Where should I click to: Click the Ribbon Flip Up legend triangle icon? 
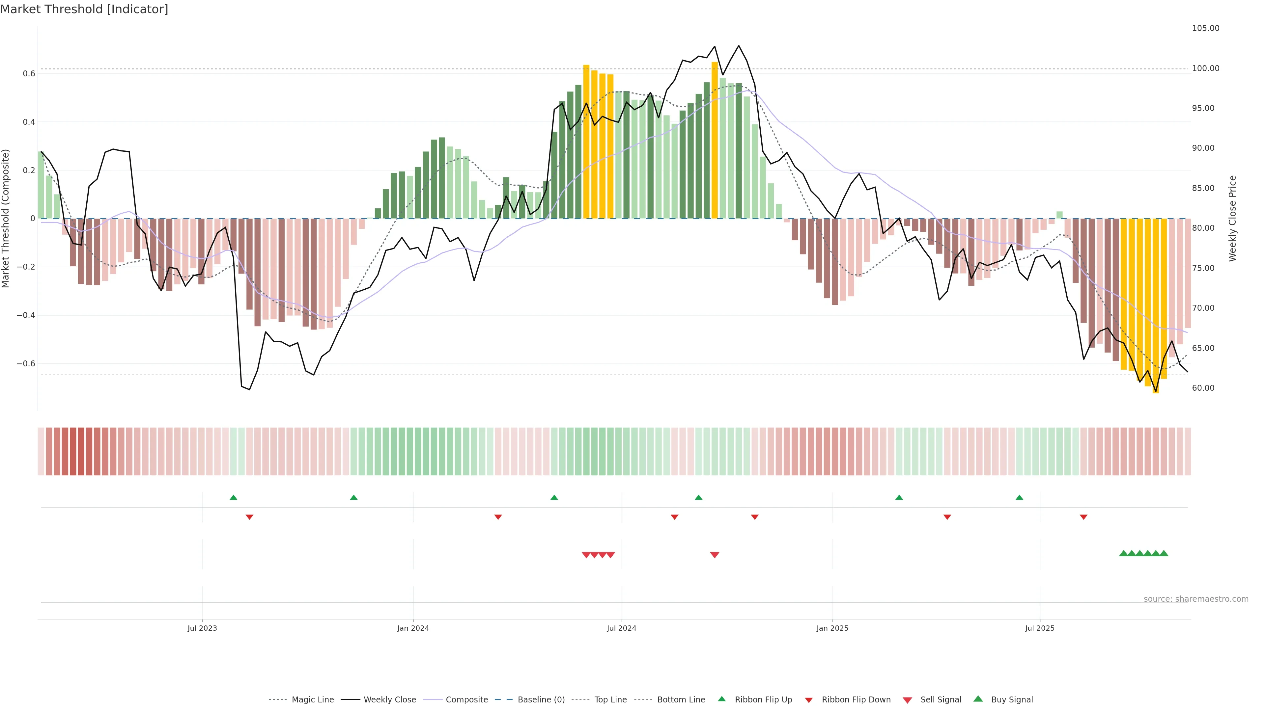pyautogui.click(x=721, y=699)
